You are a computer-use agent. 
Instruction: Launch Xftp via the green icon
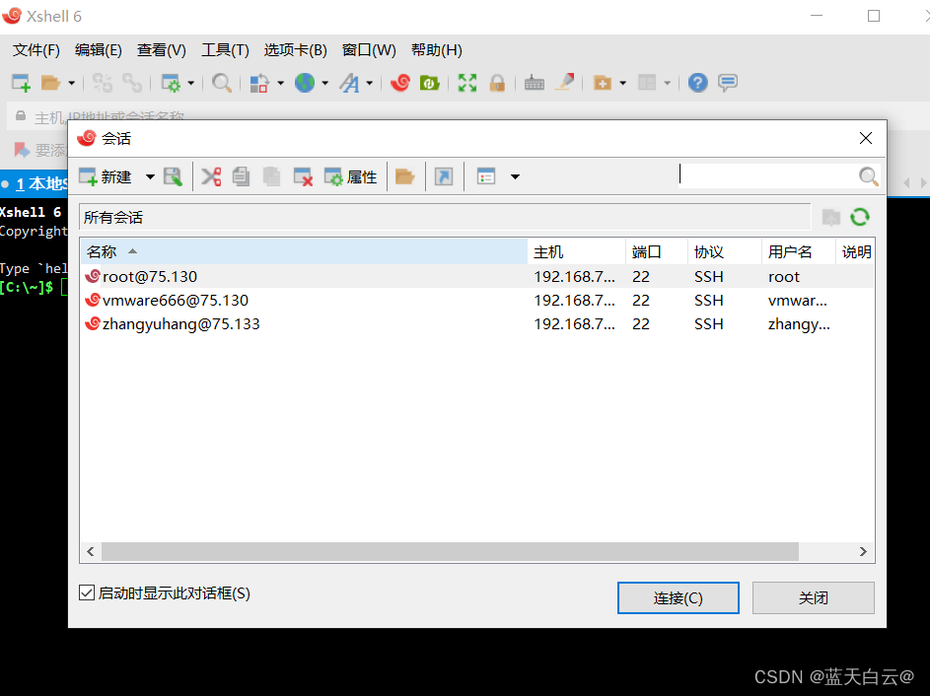click(x=429, y=83)
